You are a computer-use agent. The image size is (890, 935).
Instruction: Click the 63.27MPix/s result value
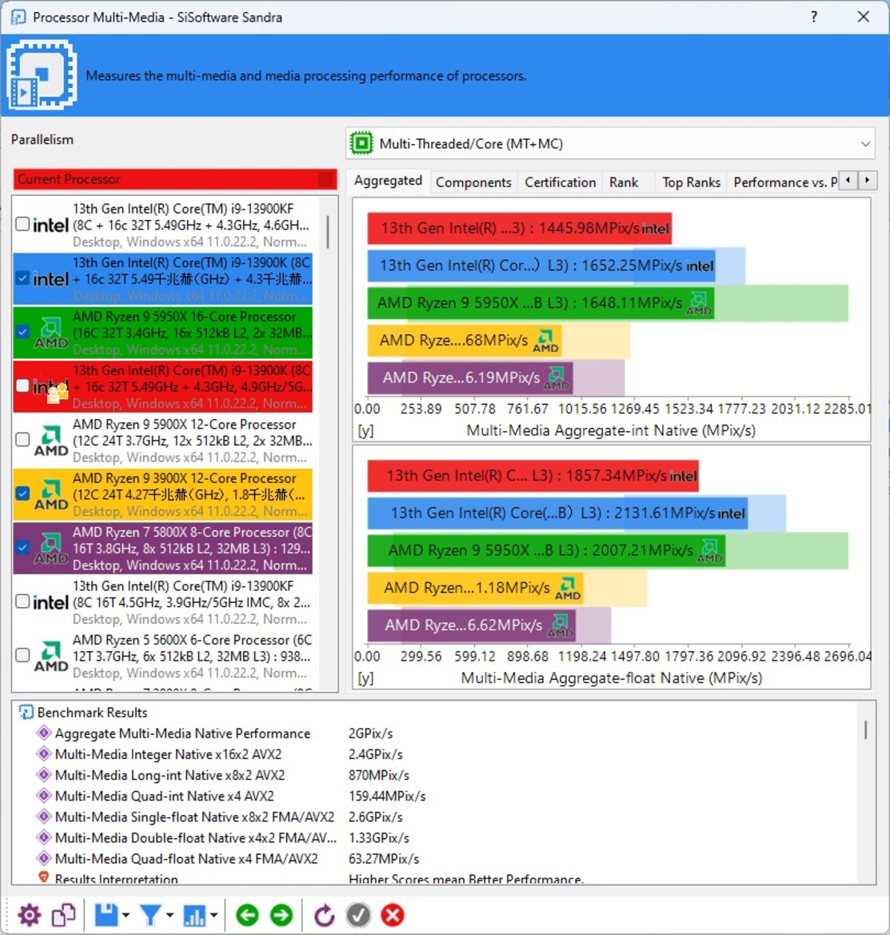384,859
